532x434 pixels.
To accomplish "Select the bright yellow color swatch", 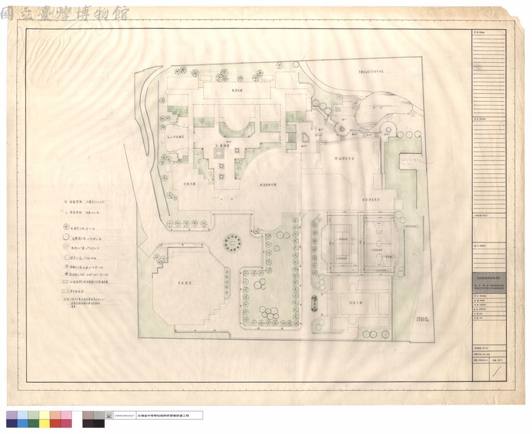I will coord(45,424).
